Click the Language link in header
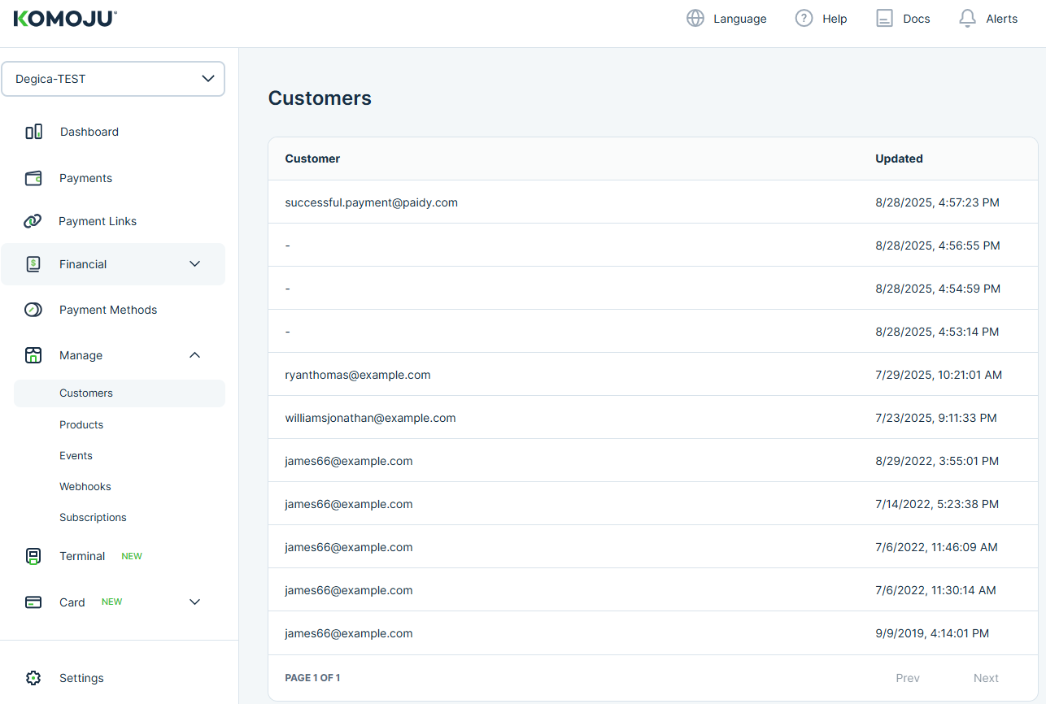The image size is (1046, 704). tap(739, 19)
